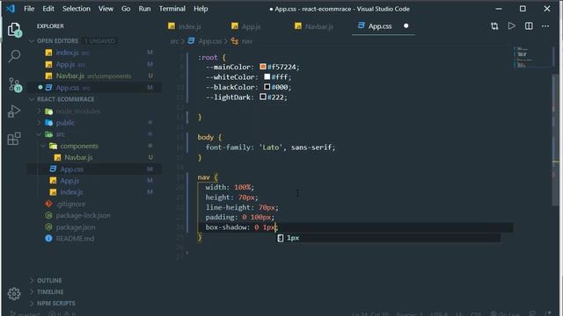Image resolution: width=563 pixels, height=316 pixels.
Task: Click the unsaved dot on App.css tab
Action: (x=406, y=25)
